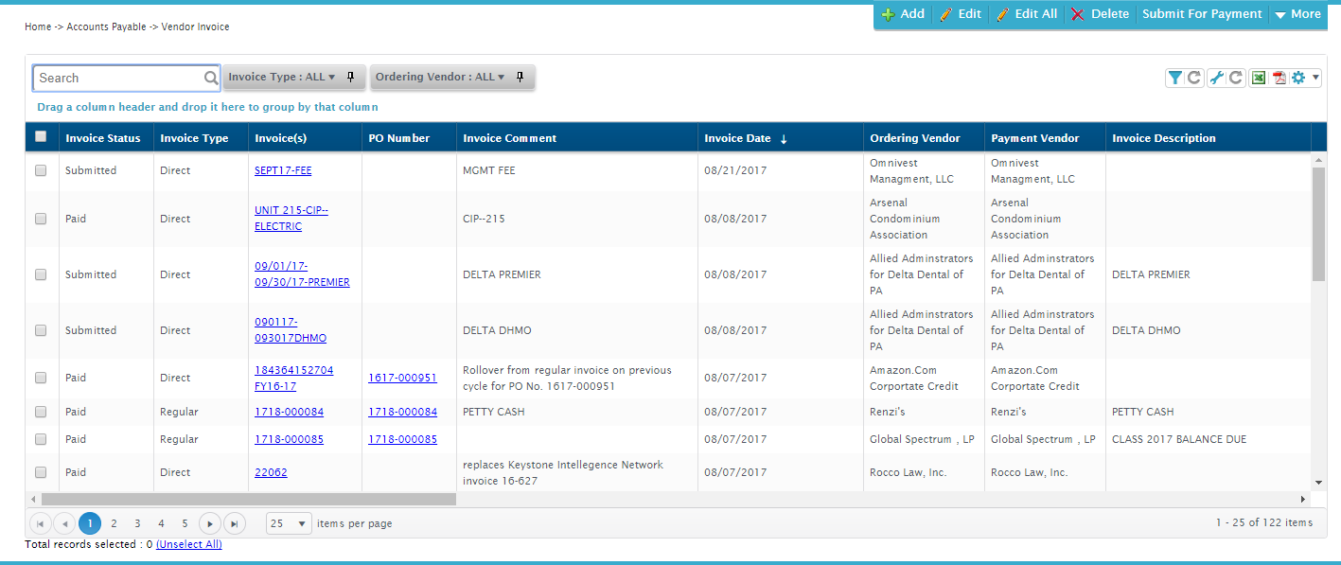Click the Unselect All link

point(188,544)
